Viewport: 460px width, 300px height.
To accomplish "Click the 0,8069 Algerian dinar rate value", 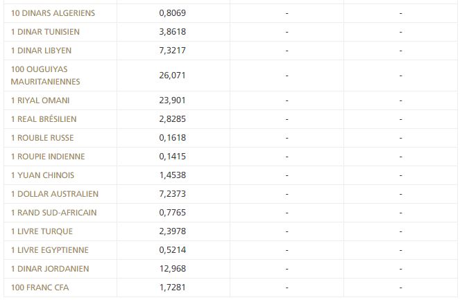I will pyautogui.click(x=172, y=13).
